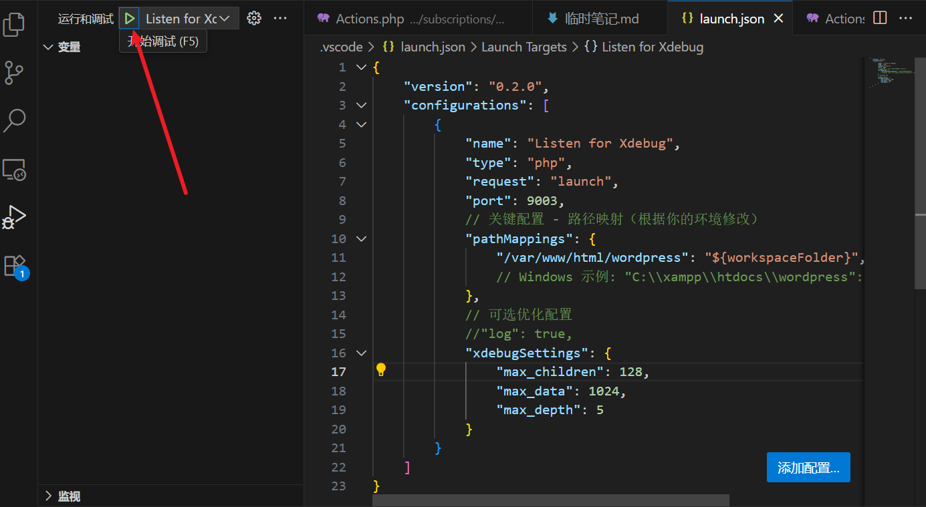Click the max_data value 1024

pyautogui.click(x=604, y=391)
